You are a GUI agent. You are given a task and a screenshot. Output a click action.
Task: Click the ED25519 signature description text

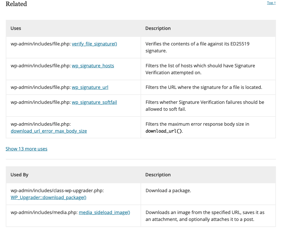[197, 47]
